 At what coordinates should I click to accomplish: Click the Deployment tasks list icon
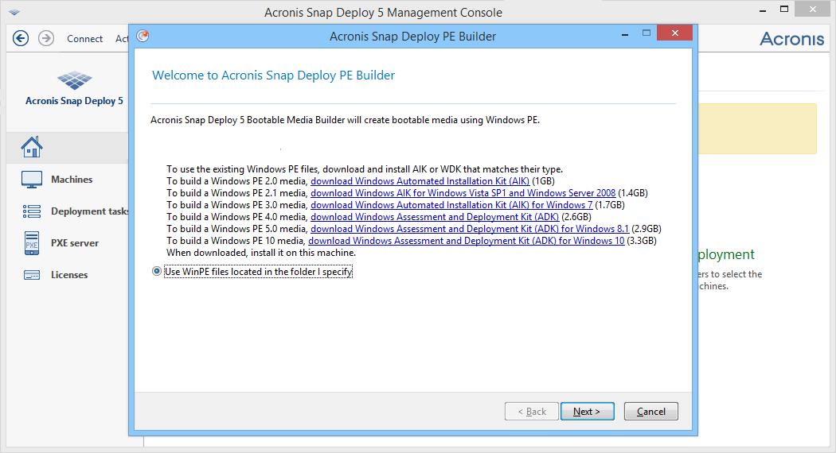tap(32, 211)
